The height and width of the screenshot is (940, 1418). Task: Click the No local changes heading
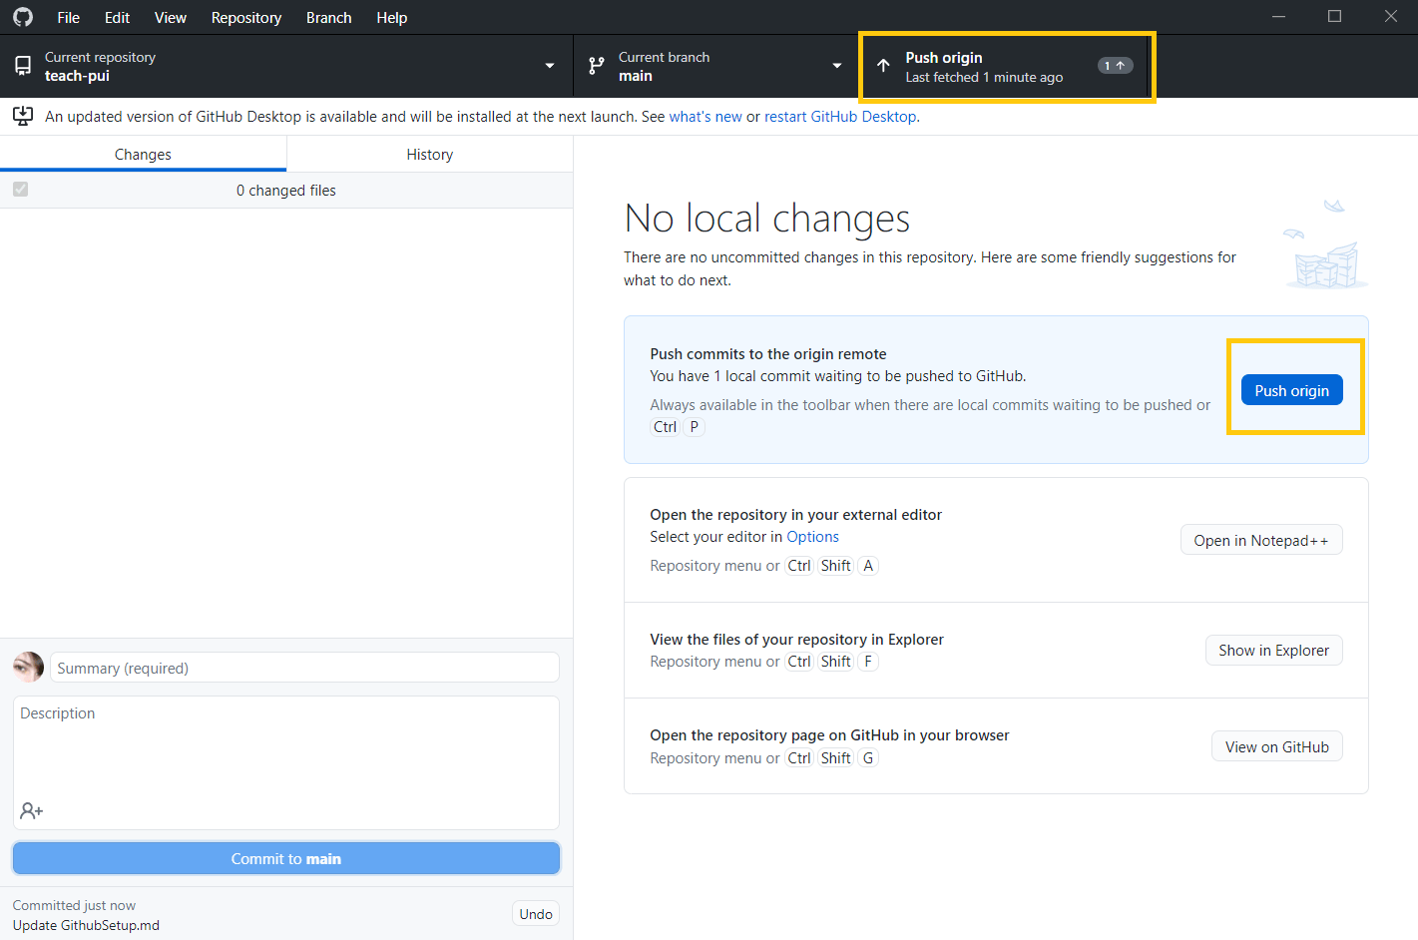pyautogui.click(x=767, y=218)
